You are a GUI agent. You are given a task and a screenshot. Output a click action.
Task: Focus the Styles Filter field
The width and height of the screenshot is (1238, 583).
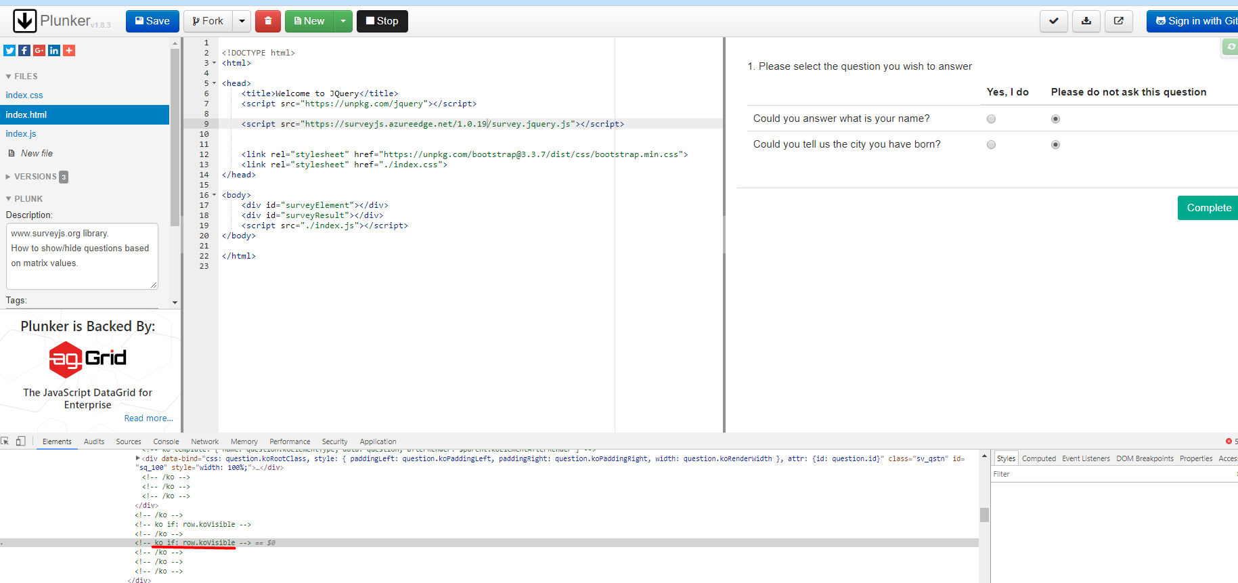(x=1113, y=474)
